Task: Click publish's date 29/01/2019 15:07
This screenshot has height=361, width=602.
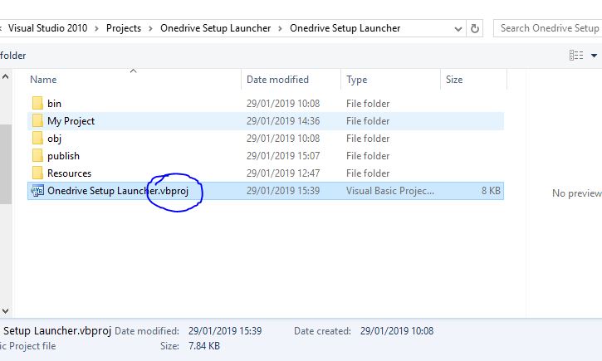Action: [x=283, y=156]
